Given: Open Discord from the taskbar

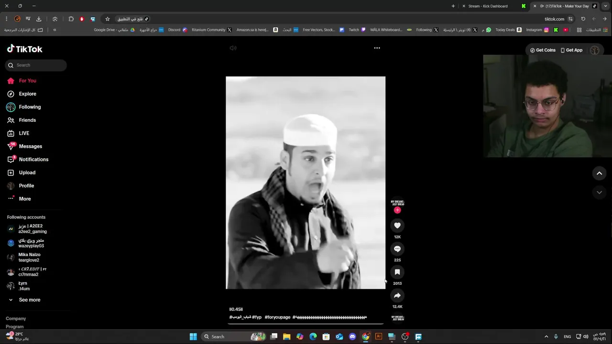Looking at the screenshot, I should point(352,337).
